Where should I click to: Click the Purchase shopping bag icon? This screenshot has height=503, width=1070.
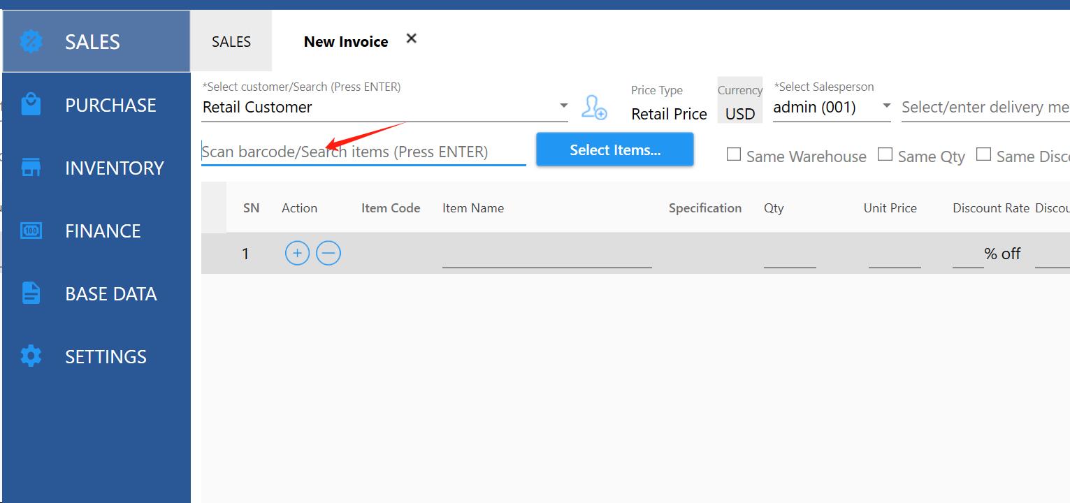[31, 105]
